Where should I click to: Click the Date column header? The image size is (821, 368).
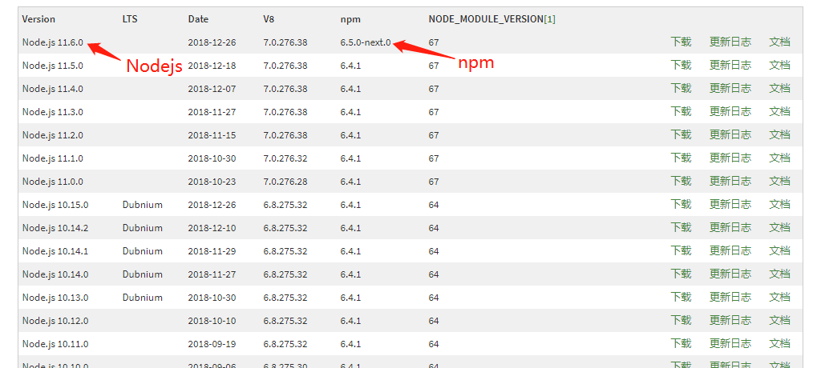[x=198, y=19]
